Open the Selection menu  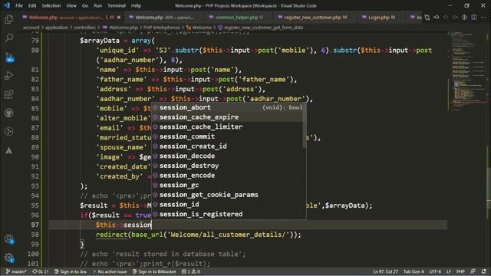pos(51,5)
